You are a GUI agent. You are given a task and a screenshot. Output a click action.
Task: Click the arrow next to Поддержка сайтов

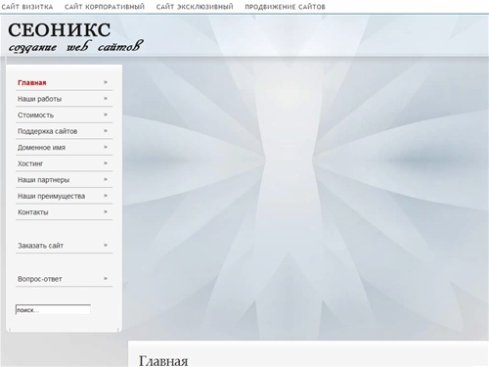[106, 131]
